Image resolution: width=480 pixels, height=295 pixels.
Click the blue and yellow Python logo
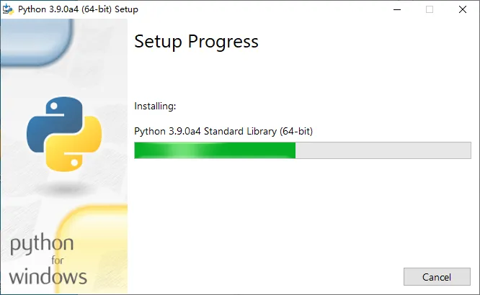tap(64, 134)
